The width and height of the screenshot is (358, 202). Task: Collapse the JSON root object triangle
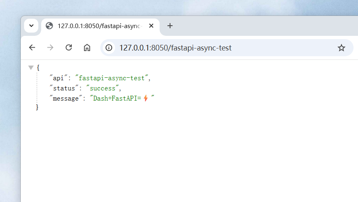pos(31,68)
